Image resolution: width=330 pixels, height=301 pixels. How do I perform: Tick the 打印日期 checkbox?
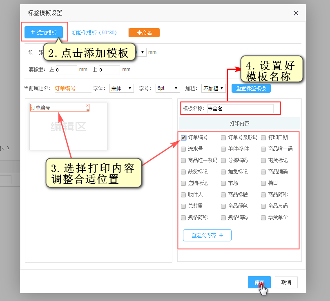(x=264, y=138)
